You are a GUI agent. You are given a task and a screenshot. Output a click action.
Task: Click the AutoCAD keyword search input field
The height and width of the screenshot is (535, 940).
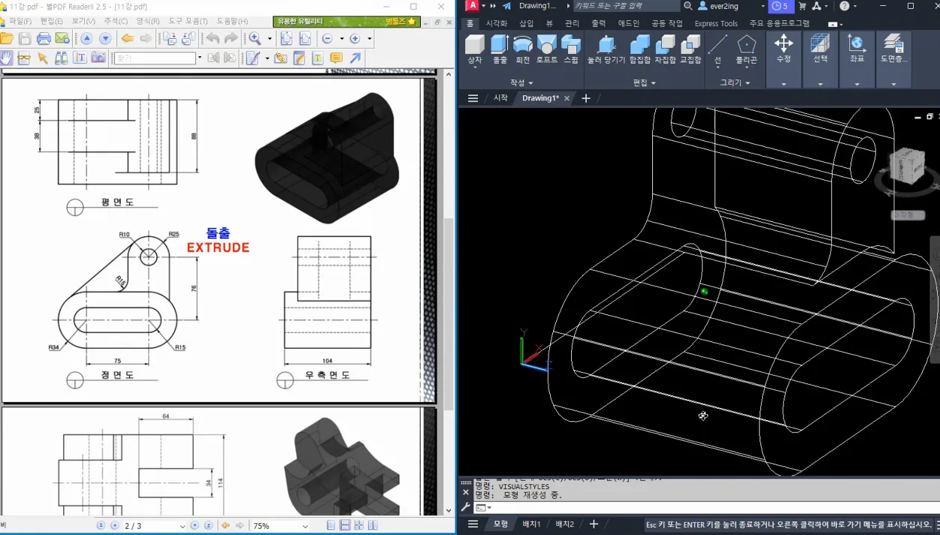(626, 6)
